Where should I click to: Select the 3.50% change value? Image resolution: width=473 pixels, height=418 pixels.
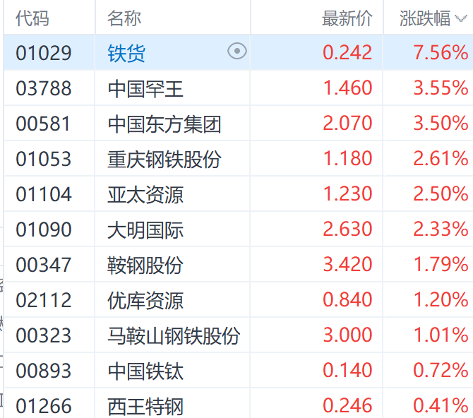(441, 123)
